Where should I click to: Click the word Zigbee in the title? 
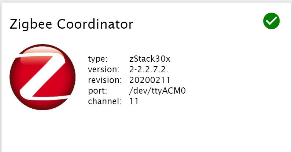[31, 25]
